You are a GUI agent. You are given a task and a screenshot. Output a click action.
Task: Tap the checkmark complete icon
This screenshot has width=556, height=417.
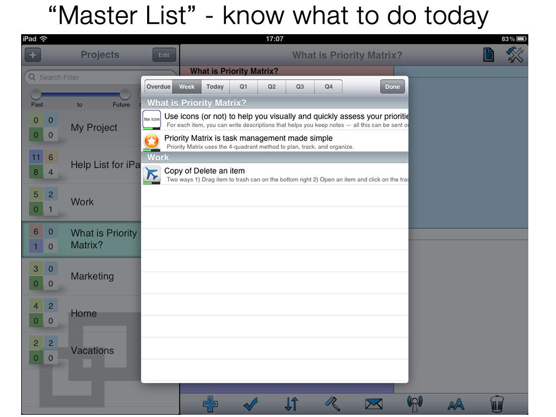tap(251, 404)
